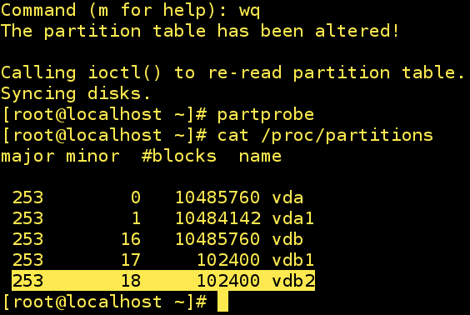This screenshot has height=315, width=470.
Task: Click the vda1 partition name
Action: click(x=292, y=218)
